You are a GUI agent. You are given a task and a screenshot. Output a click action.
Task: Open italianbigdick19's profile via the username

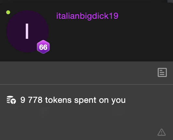[x=87, y=16]
